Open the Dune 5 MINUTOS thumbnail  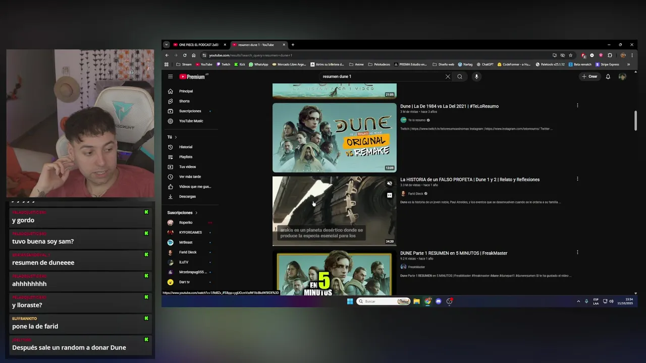[335, 273]
